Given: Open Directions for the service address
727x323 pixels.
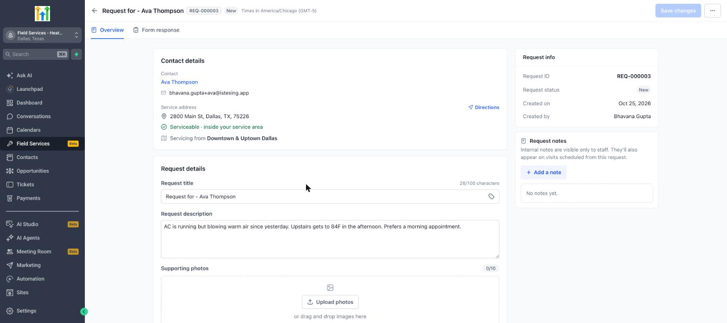Looking at the screenshot, I should click(x=484, y=108).
